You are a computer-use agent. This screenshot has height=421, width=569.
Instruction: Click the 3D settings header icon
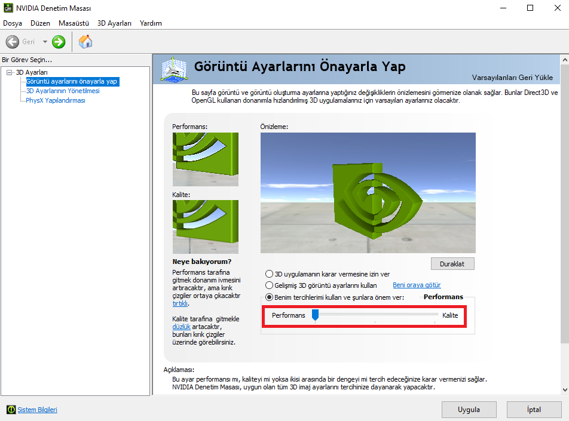point(174,69)
